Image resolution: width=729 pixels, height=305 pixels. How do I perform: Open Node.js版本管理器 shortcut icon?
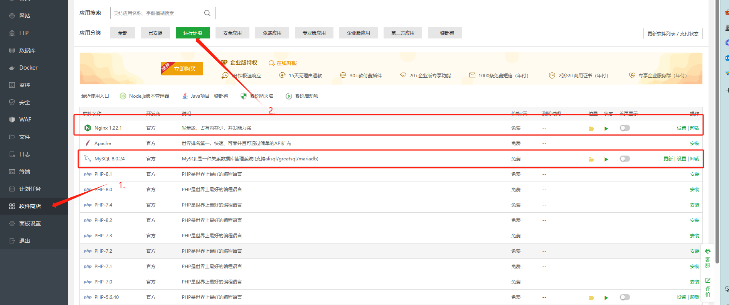[123, 96]
